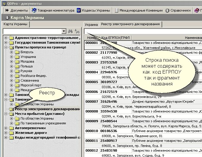Sort by the Наименование column header
The height and width of the screenshot is (157, 202).
point(167,38)
